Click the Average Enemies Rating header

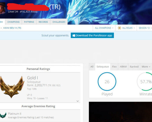(38, 106)
